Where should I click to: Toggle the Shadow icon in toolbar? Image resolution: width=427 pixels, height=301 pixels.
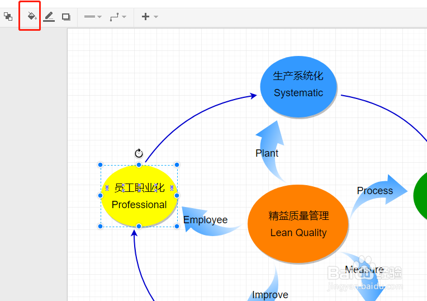point(66,17)
